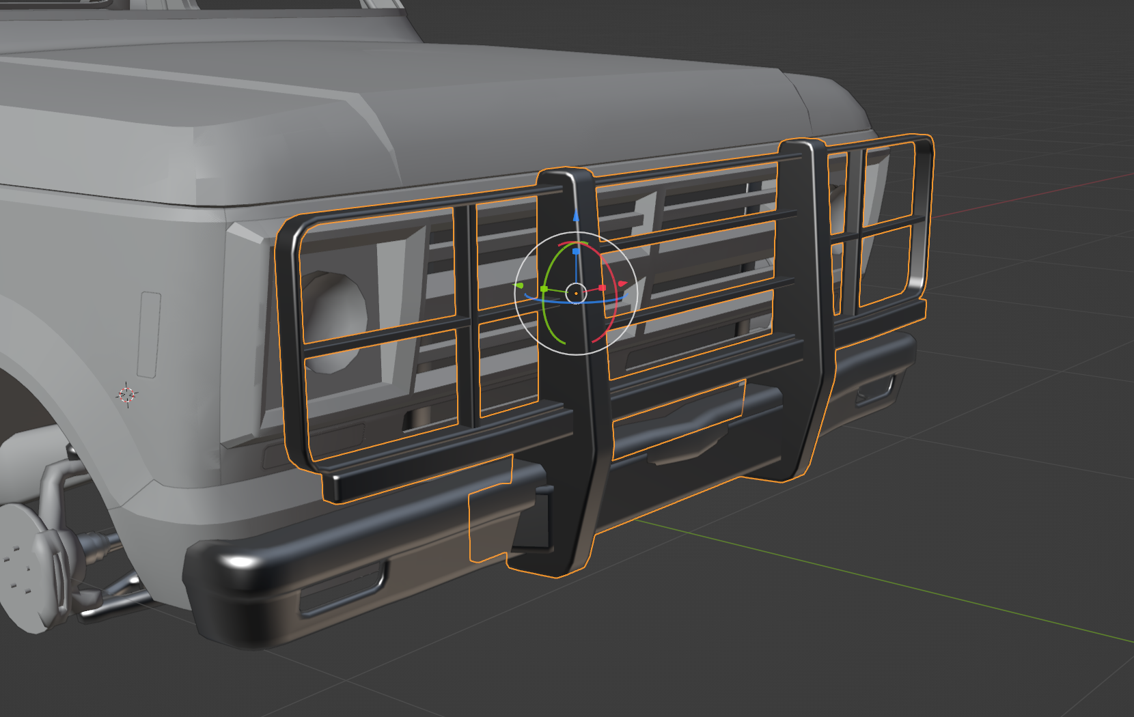Image resolution: width=1134 pixels, height=717 pixels.
Task: Select the red square handle on the gizmo
Action: [x=602, y=288]
